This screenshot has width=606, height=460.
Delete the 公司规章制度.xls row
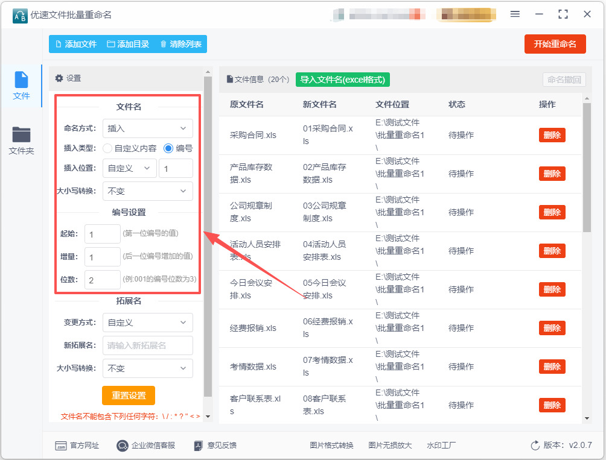click(552, 212)
